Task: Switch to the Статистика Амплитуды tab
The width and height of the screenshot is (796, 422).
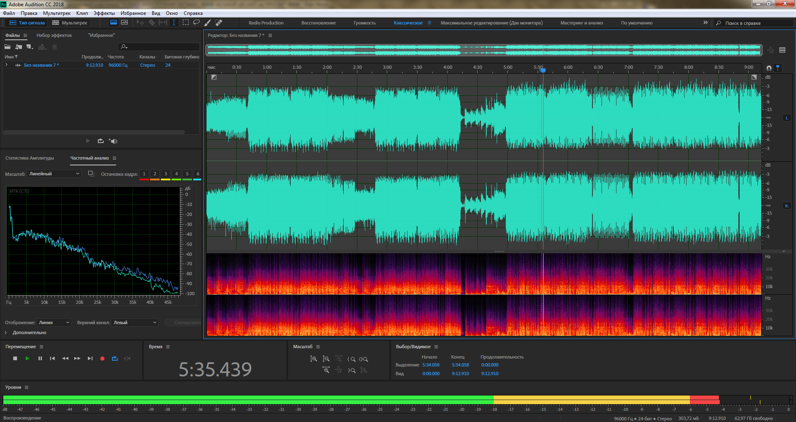Action: click(x=29, y=158)
